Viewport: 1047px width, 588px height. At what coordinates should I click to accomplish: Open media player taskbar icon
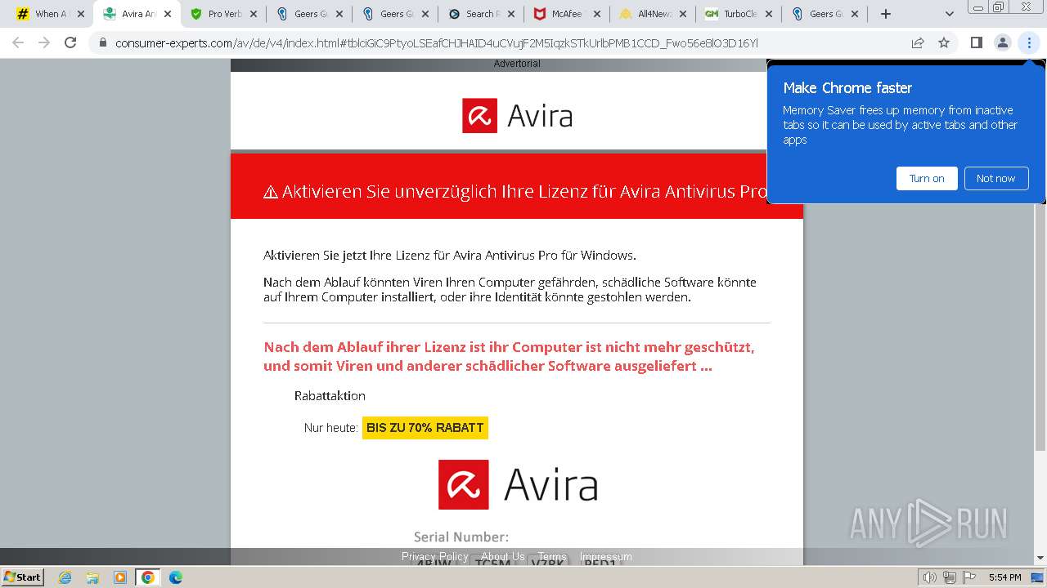pos(120,577)
